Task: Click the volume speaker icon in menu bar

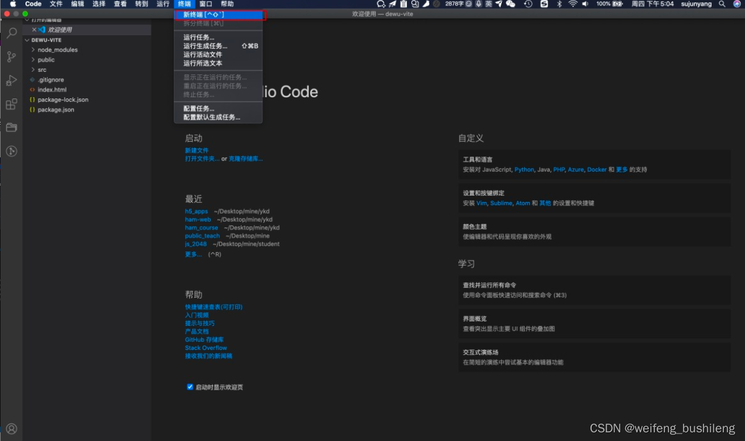Action: (585, 4)
